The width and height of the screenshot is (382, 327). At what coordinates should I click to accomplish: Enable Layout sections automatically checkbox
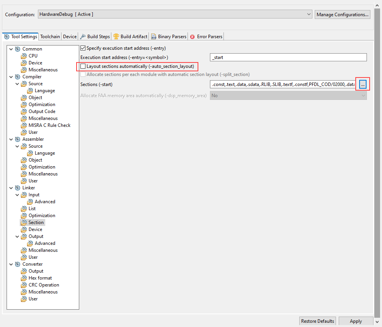point(83,66)
